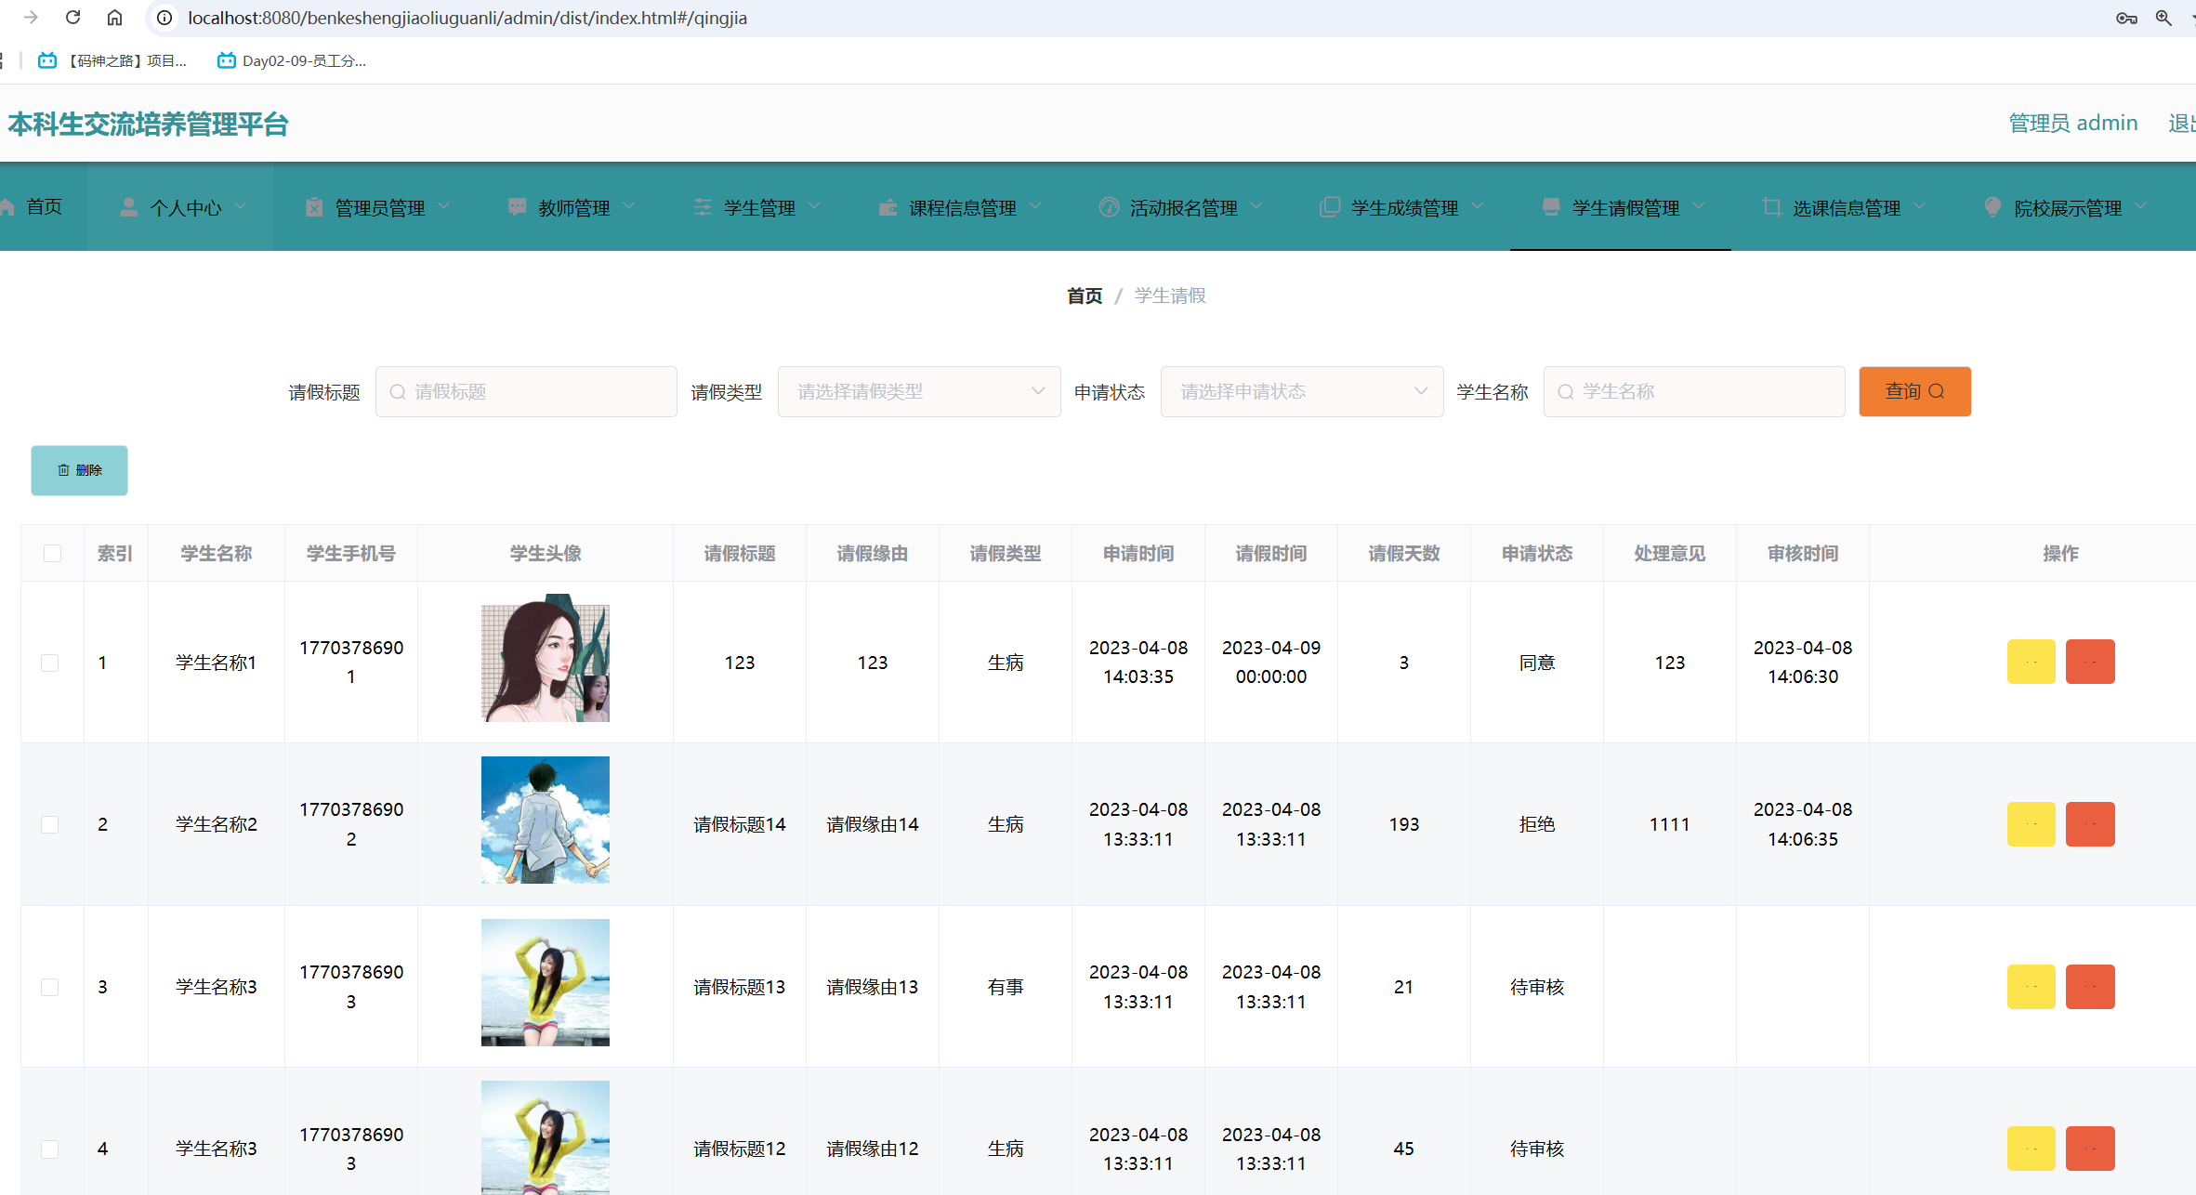This screenshot has height=1195, width=2196.
Task: Click the red action button for 学生名称1 row
Action: coord(2090,662)
